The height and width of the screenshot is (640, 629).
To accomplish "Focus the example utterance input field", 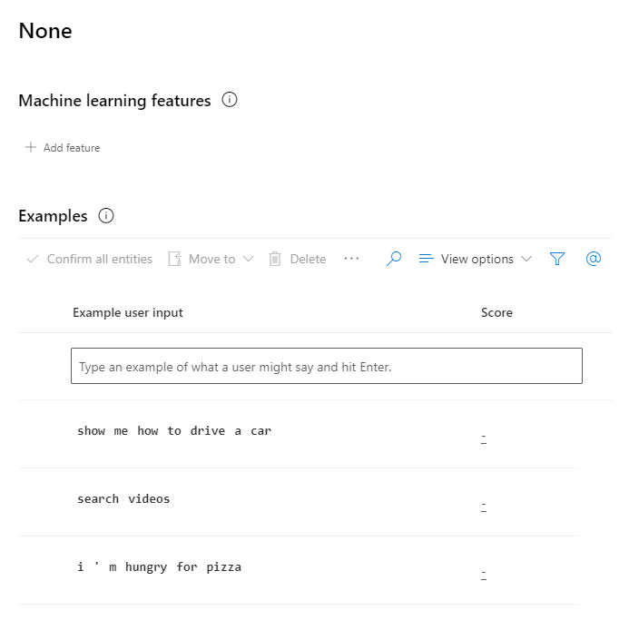I will tap(327, 366).
